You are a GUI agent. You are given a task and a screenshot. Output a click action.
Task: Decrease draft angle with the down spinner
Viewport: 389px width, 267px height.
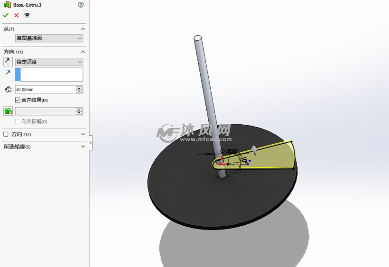79,113
